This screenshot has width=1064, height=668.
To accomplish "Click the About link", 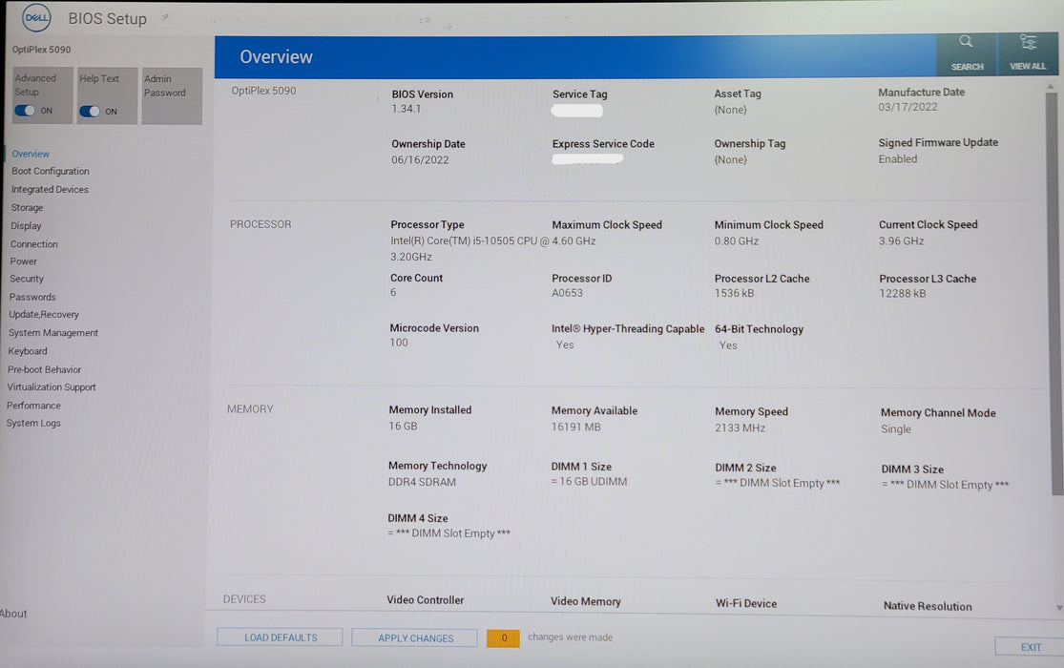I will tap(13, 614).
